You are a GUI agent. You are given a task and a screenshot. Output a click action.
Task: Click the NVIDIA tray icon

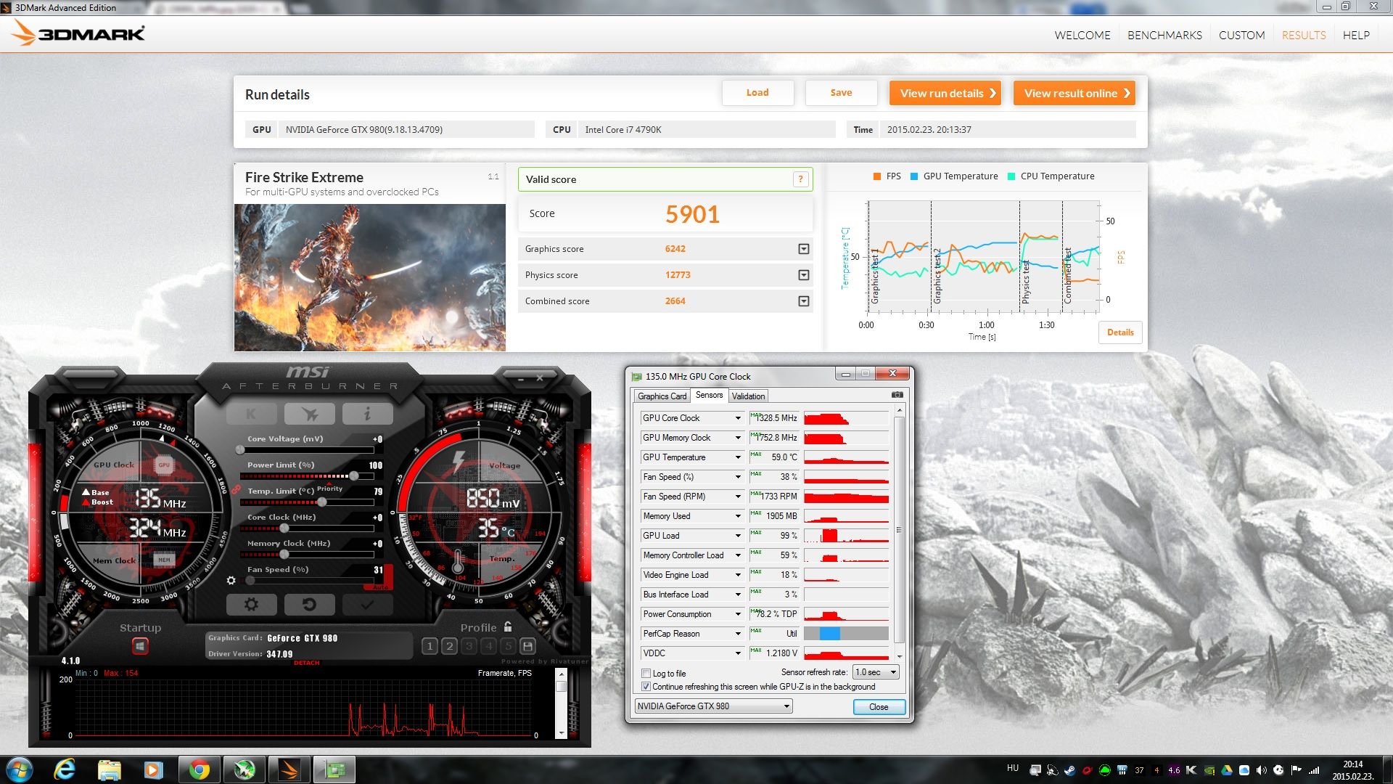1209,770
